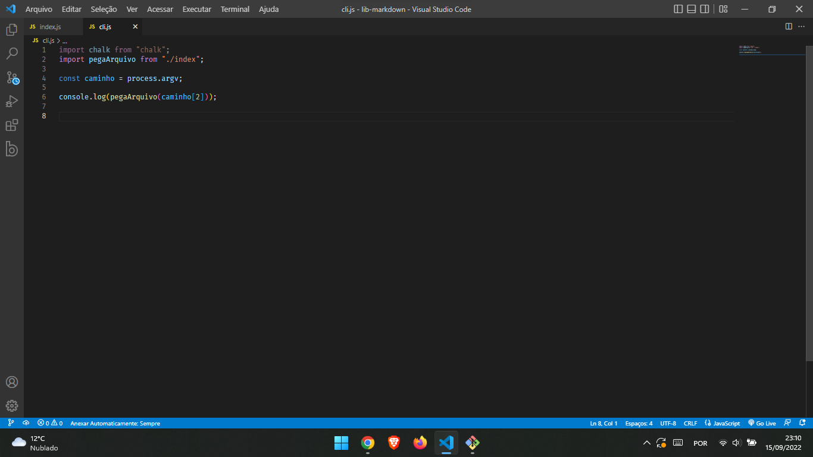813x457 pixels.
Task: Open Firefox from taskbar
Action: tap(420, 443)
